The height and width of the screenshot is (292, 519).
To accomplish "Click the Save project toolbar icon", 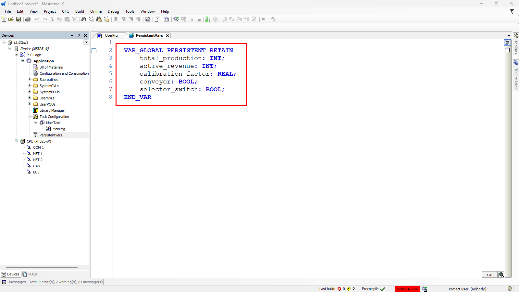I will [19, 19].
